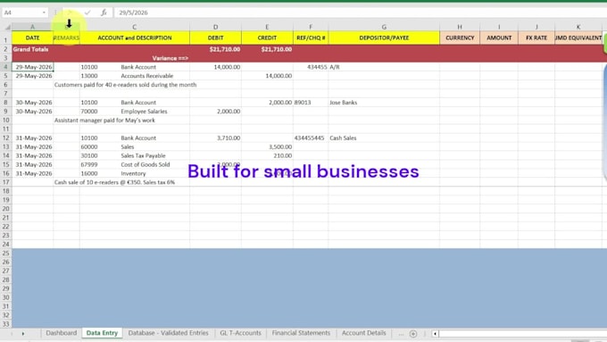Screen dimensions: 607x342
Task: Click the ACCOUNT and DESCRIPTION header cell
Action: (x=135, y=38)
